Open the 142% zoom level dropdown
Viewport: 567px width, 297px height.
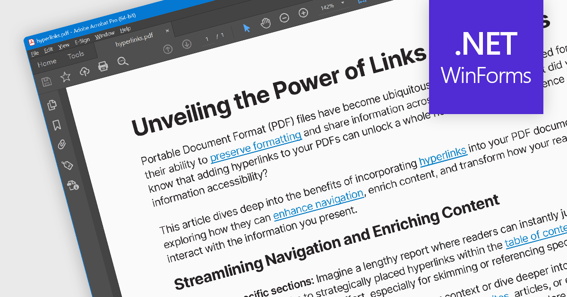click(x=333, y=6)
